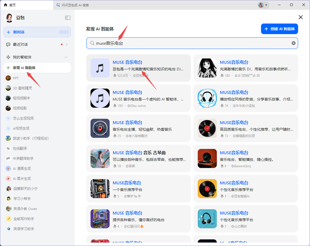310x246 pixels.
Task: Open the 短视频脚本 agent icon
Action: [8, 98]
